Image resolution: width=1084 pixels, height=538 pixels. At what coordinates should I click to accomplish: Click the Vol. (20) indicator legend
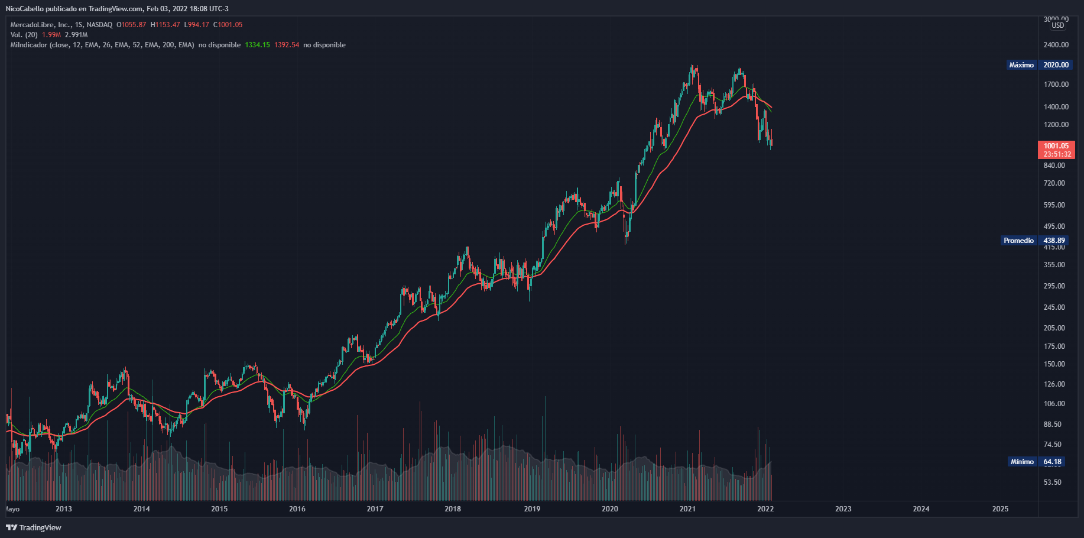coord(24,35)
